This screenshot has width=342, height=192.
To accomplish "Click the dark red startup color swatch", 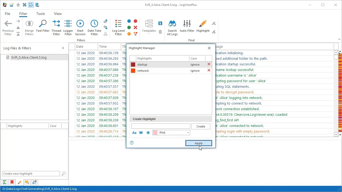I will [133, 65].
